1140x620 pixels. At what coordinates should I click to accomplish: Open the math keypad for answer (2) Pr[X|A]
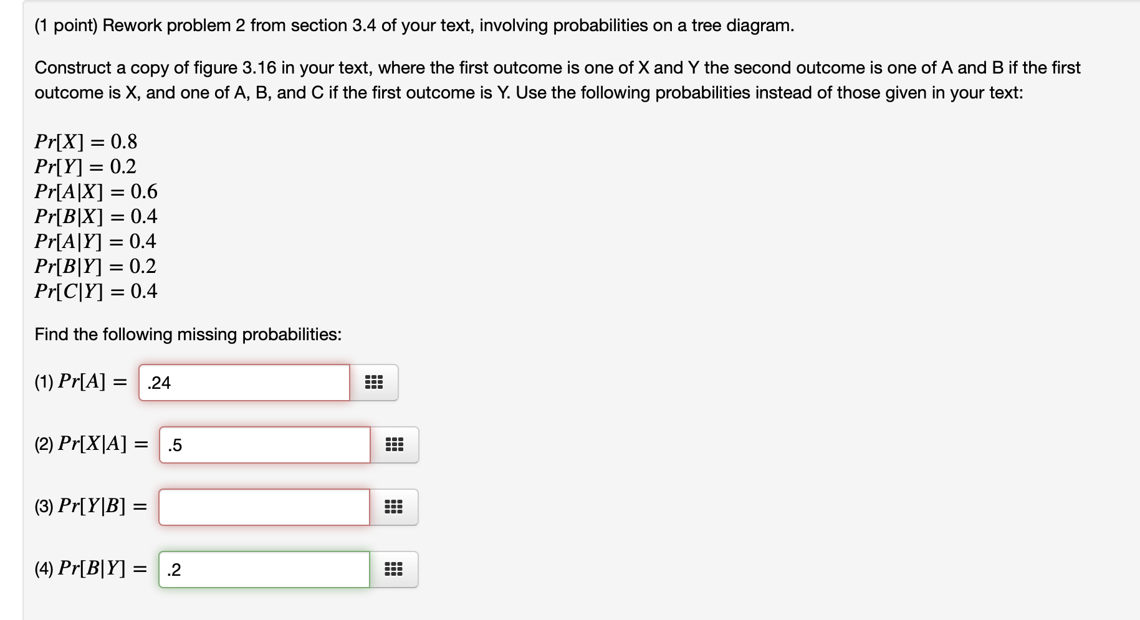click(x=395, y=444)
